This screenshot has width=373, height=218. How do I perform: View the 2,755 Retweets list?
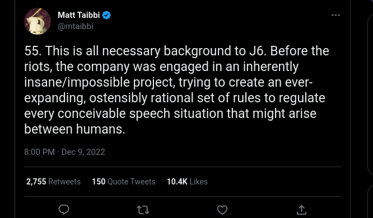[53, 182]
